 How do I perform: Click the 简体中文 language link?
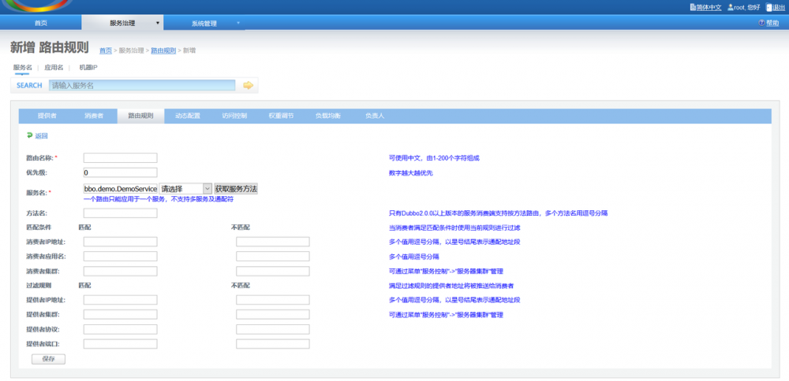click(x=709, y=8)
